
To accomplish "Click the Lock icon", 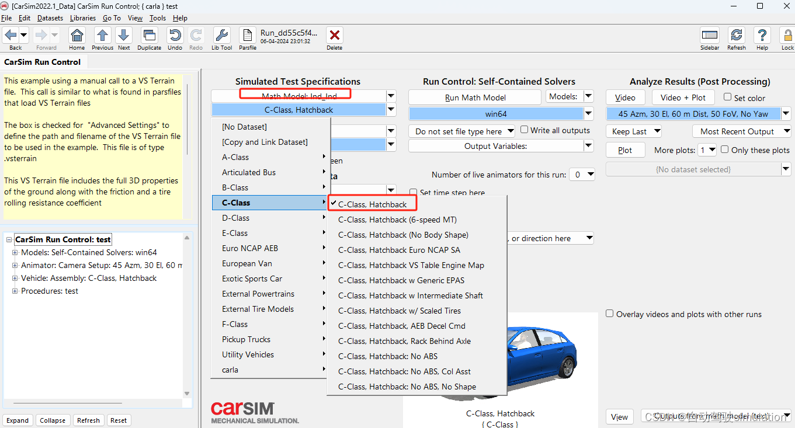I will coord(787,35).
